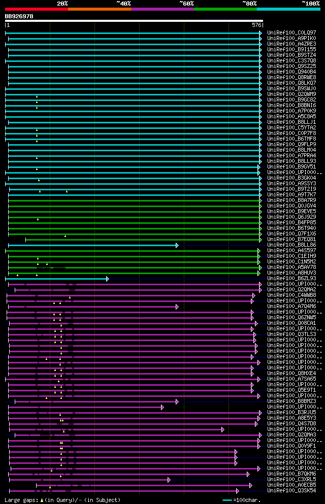Choose the UniRef100_B8LM04 label
The image size is (325, 504).
click(x=291, y=150)
